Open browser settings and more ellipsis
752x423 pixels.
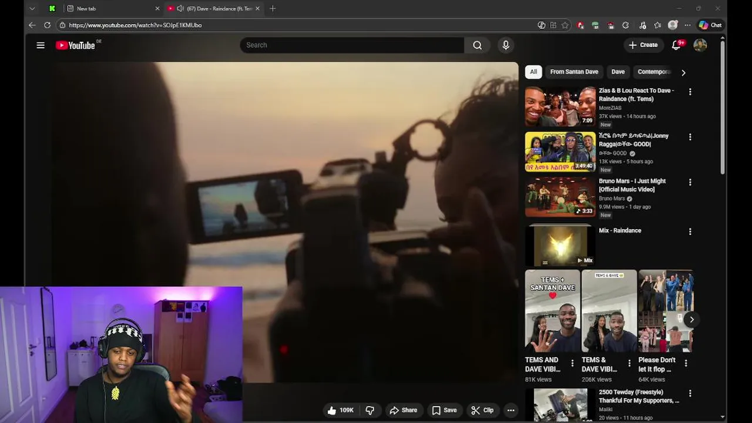pyautogui.click(x=687, y=25)
